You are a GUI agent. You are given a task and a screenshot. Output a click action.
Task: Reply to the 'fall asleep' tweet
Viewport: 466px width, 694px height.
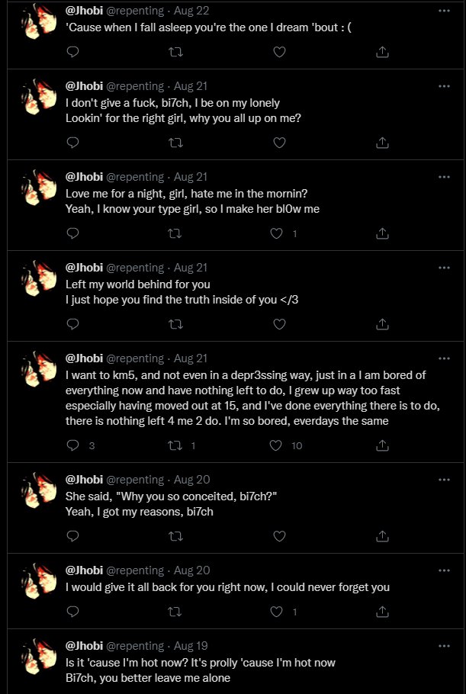click(73, 52)
